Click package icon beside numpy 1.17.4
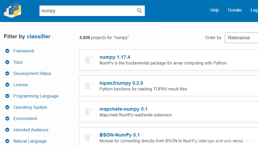The width and height of the screenshot is (258, 146). coord(90,60)
